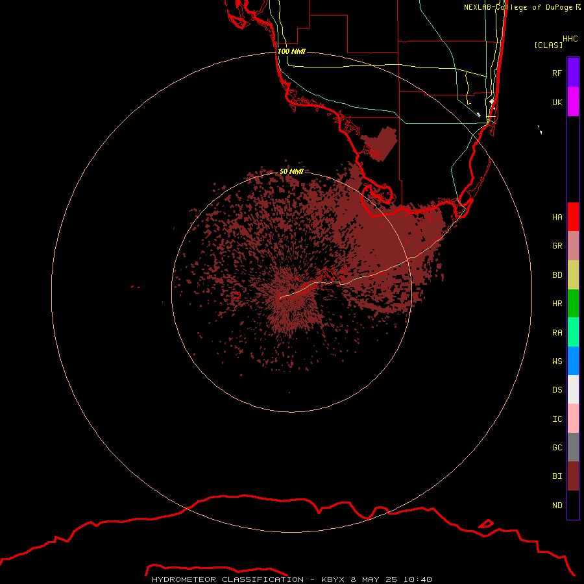The image size is (584, 584).
Task: Click the 10:40 timestamp
Action: pyautogui.click(x=417, y=579)
